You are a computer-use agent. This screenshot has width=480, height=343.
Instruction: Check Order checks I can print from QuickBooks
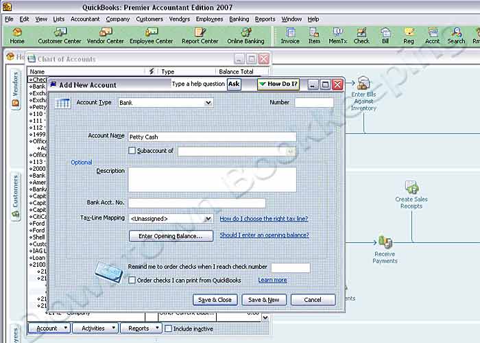(132, 280)
